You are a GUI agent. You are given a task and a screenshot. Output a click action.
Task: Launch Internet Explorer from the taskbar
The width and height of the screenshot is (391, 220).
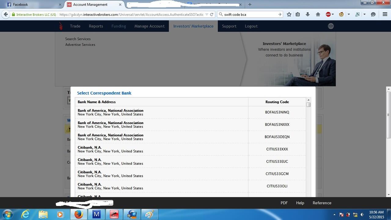coord(26,215)
